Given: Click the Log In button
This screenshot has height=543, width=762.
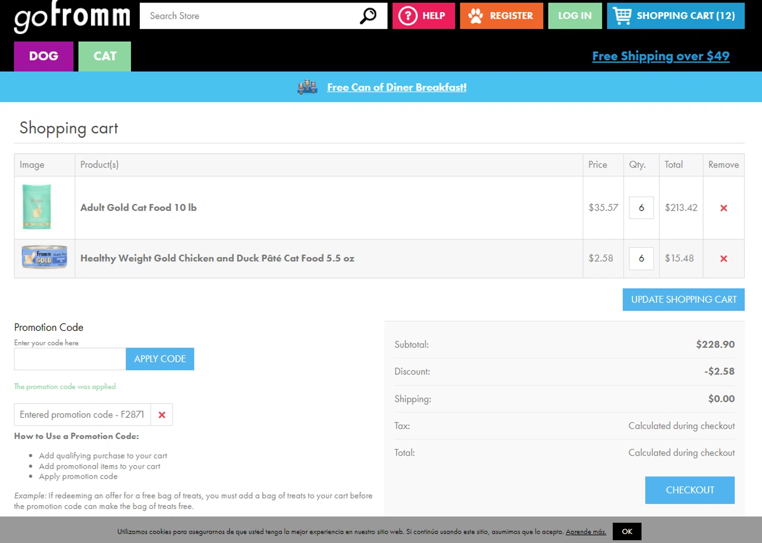Looking at the screenshot, I should (x=575, y=16).
